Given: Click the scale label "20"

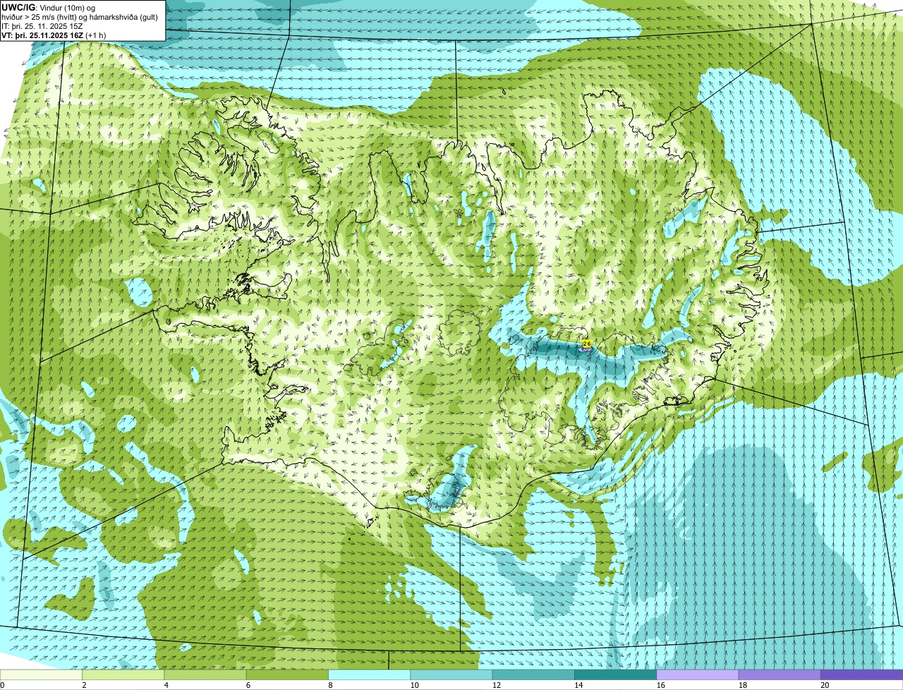Looking at the screenshot, I should 825,685.
